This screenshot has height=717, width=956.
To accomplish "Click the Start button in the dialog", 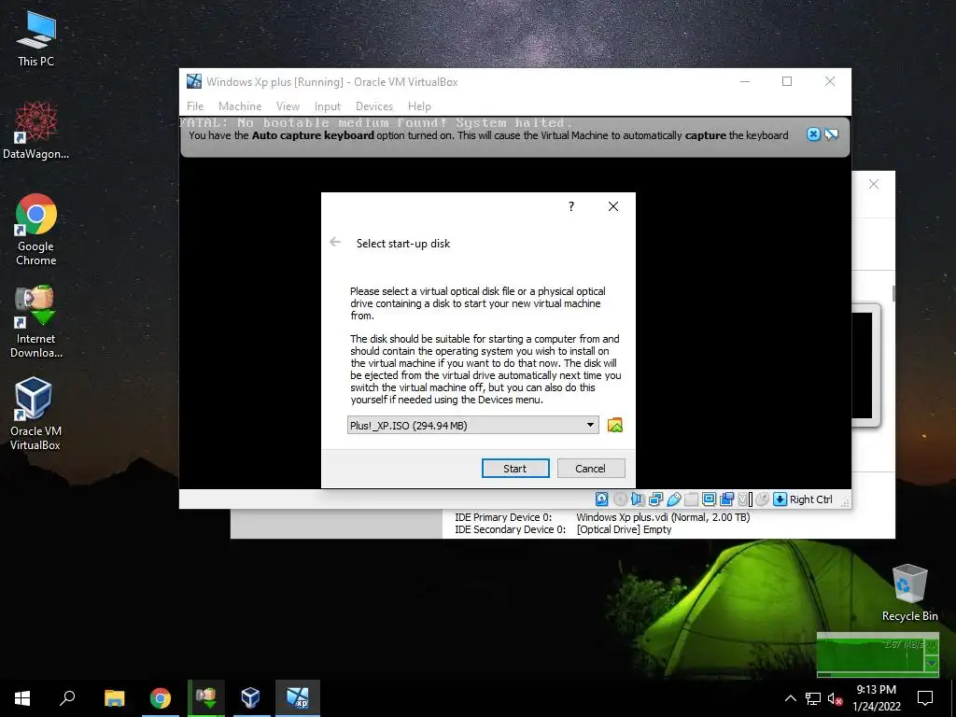I will (x=515, y=469).
